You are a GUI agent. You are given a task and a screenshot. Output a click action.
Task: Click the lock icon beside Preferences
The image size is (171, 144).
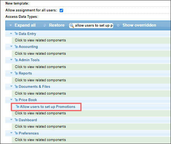[x=16, y=133]
